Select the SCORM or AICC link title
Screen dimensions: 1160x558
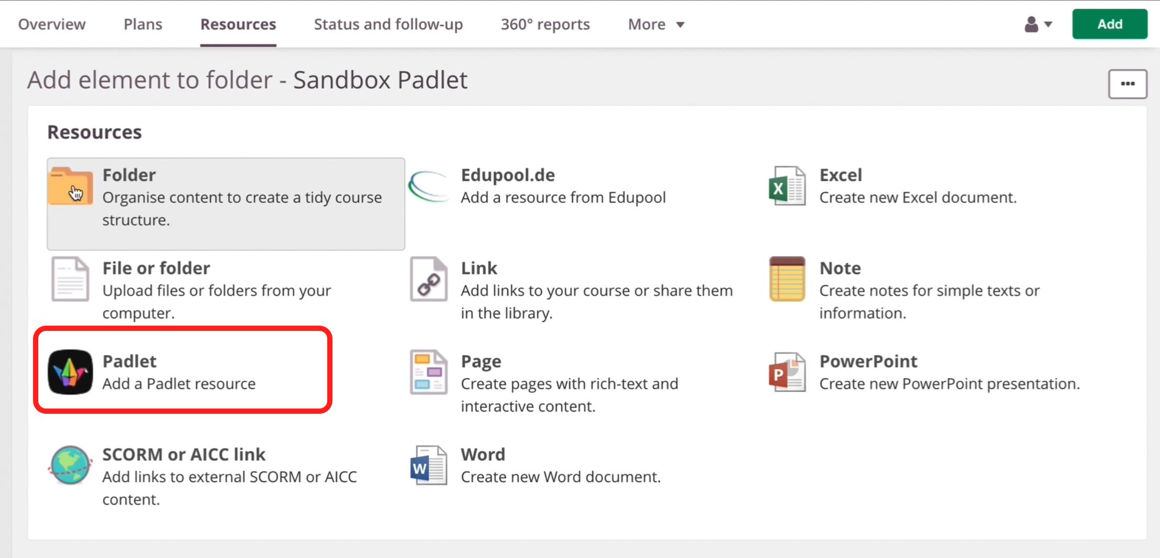184,454
